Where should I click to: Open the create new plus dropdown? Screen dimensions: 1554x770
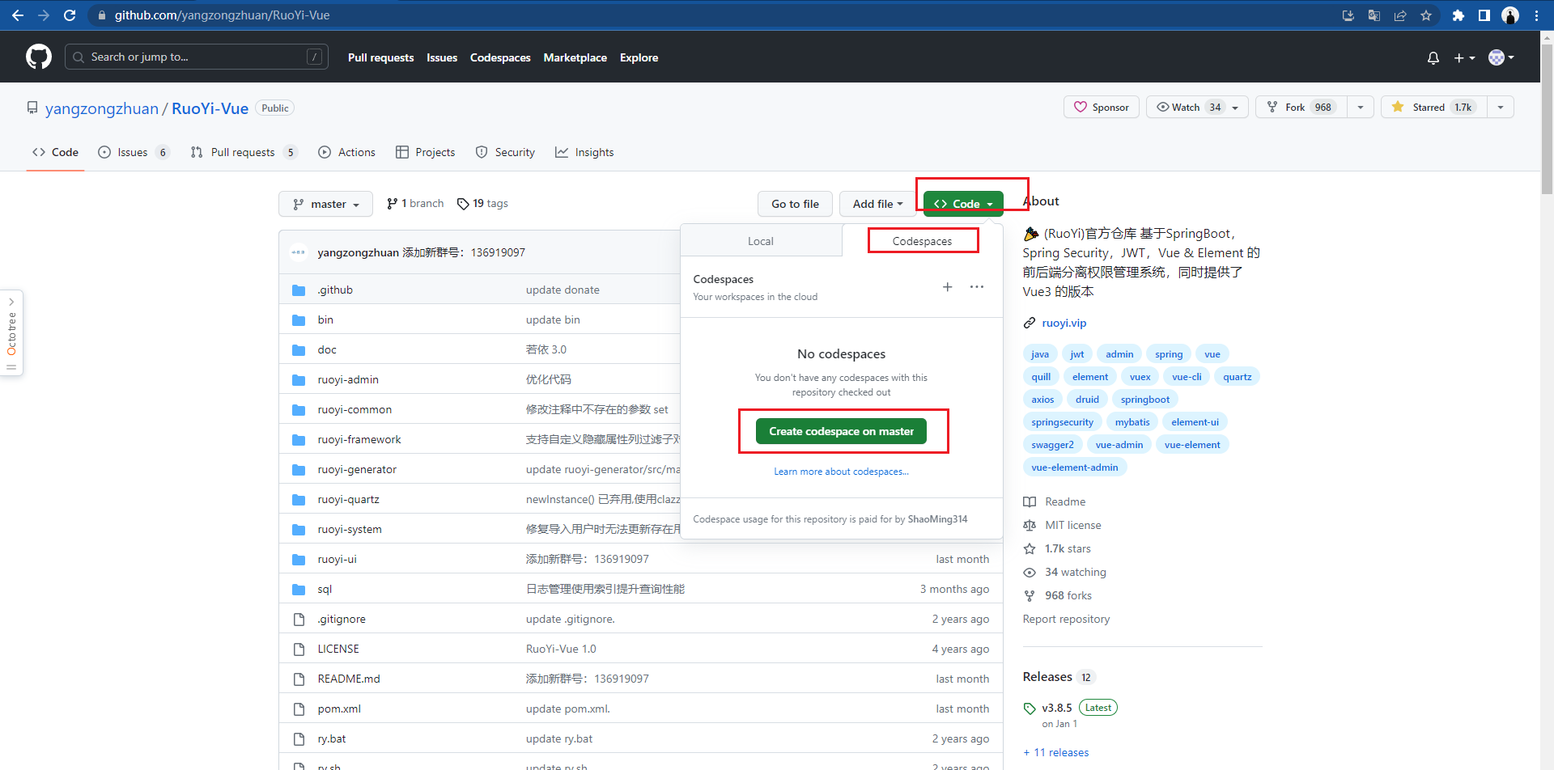pos(1465,57)
